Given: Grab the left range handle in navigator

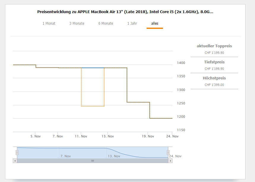Looking at the screenshot, I should (x=17, y=153).
